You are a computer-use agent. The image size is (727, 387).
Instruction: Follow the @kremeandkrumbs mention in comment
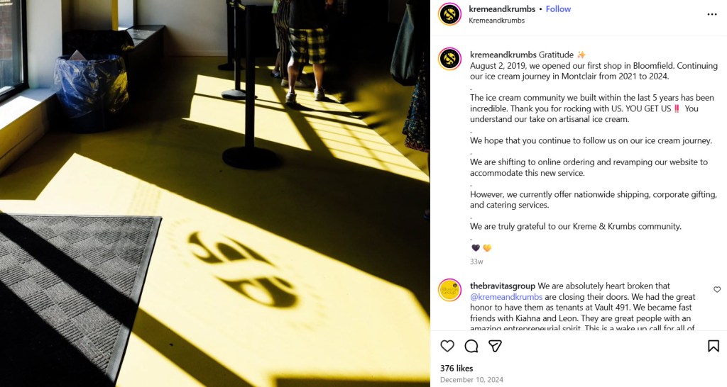click(506, 297)
